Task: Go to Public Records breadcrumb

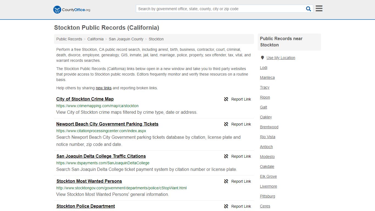Action: click(69, 39)
